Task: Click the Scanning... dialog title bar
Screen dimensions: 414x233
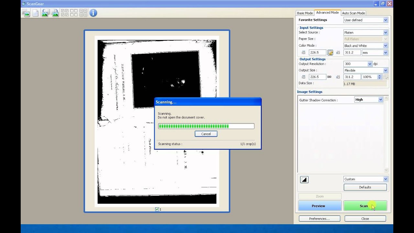Action: (x=208, y=102)
